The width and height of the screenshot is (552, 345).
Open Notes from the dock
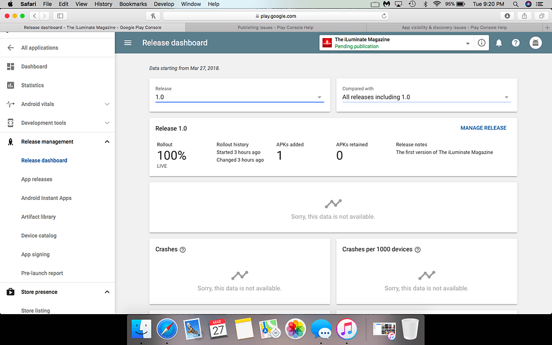coord(244,329)
